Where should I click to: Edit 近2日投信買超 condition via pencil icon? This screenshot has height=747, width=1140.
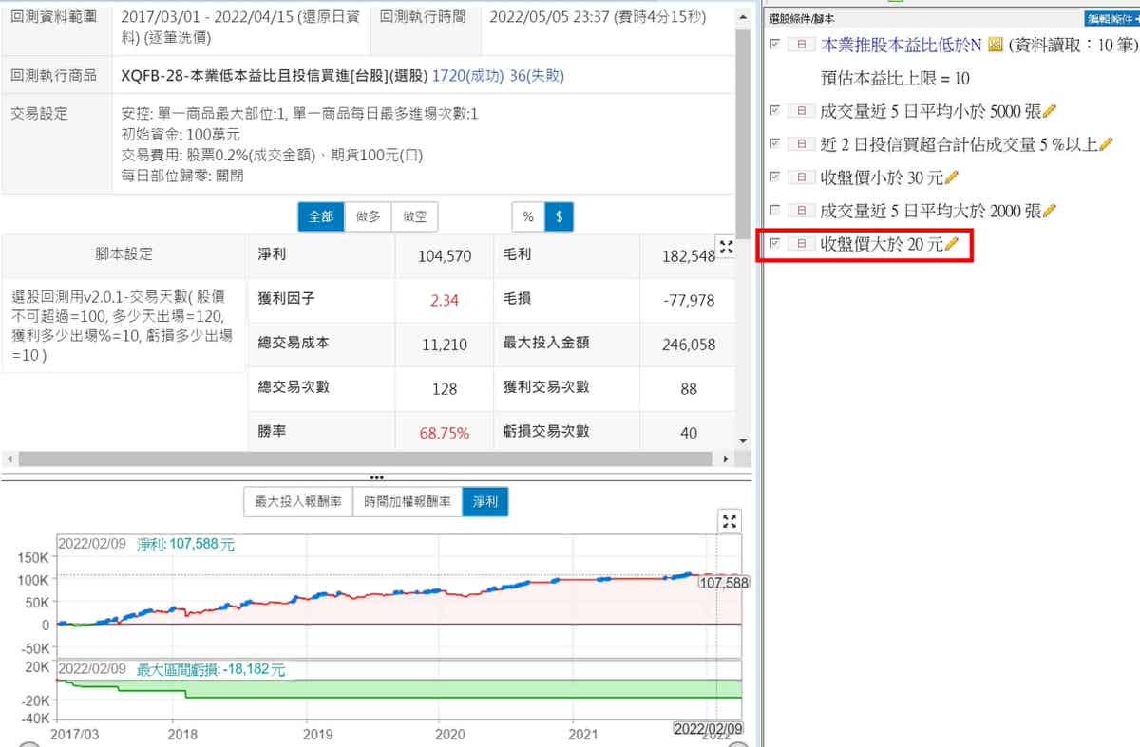pos(1105,144)
